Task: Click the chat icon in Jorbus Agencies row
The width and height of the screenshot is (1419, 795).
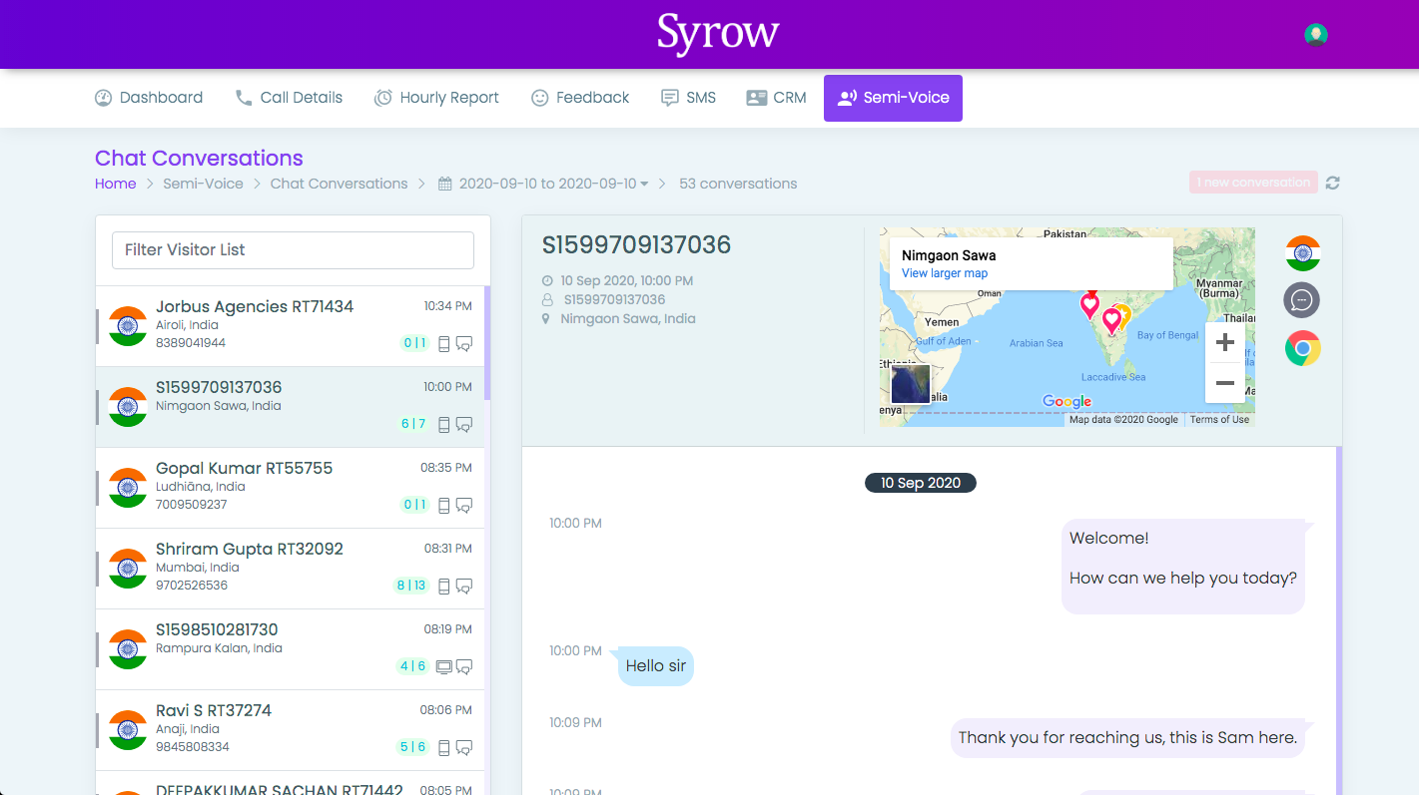Action: coord(464,344)
